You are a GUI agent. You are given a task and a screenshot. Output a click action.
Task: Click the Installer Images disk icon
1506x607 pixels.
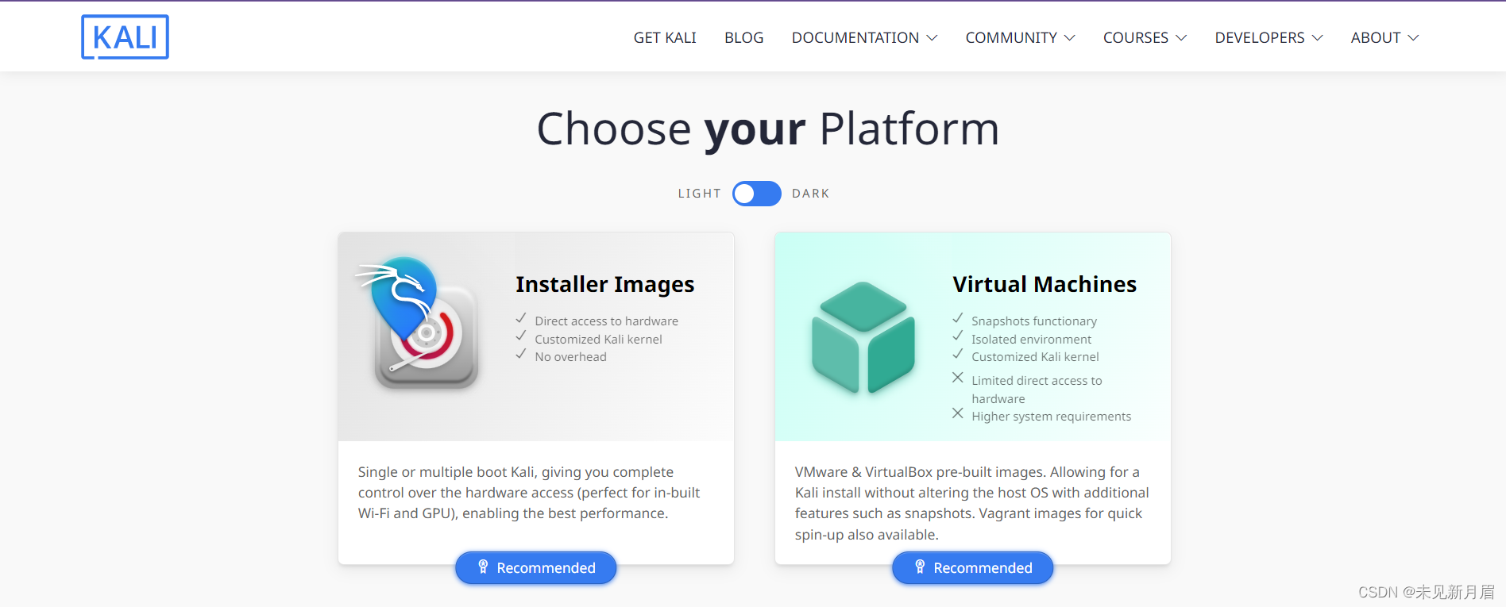[x=418, y=322]
